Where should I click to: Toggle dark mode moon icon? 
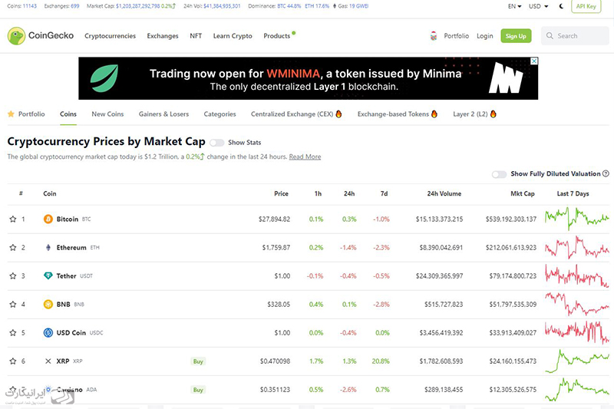pos(561,6)
